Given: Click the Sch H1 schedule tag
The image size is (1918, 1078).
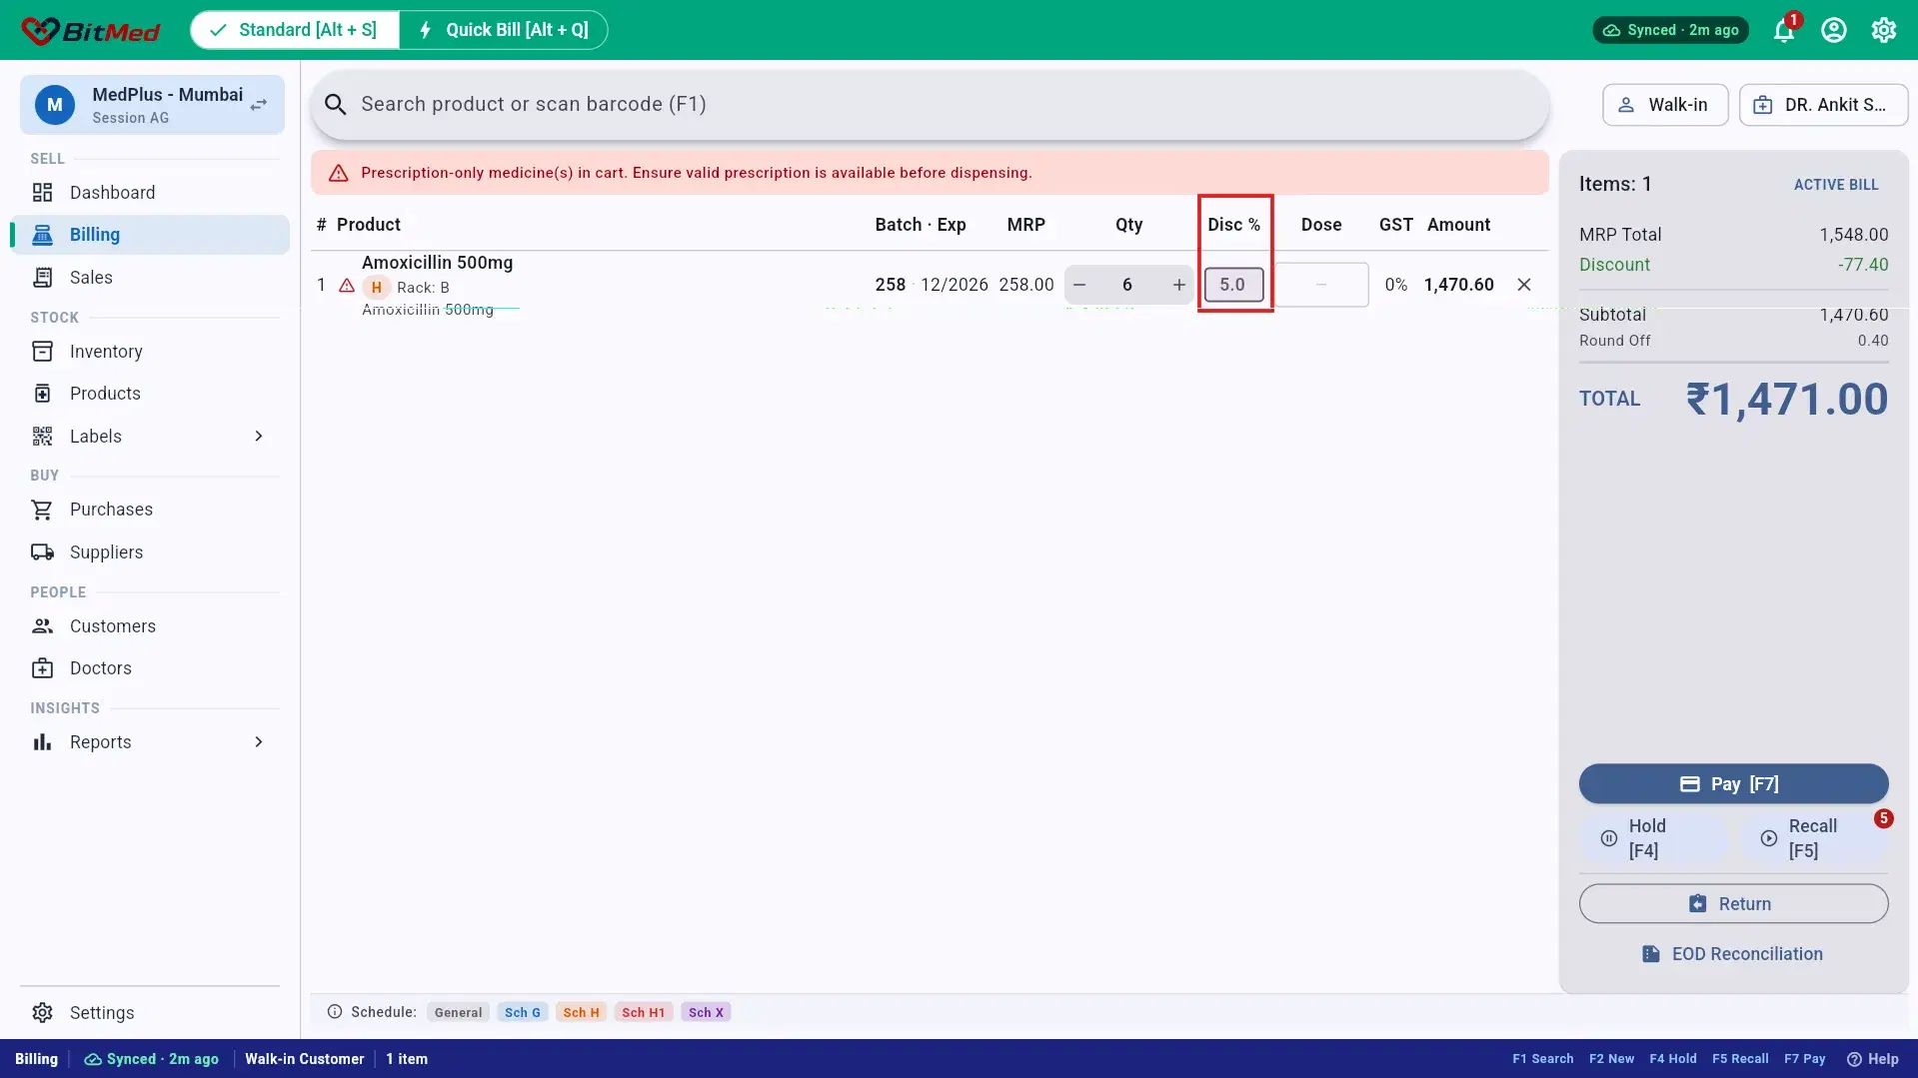Looking at the screenshot, I should 643,1012.
